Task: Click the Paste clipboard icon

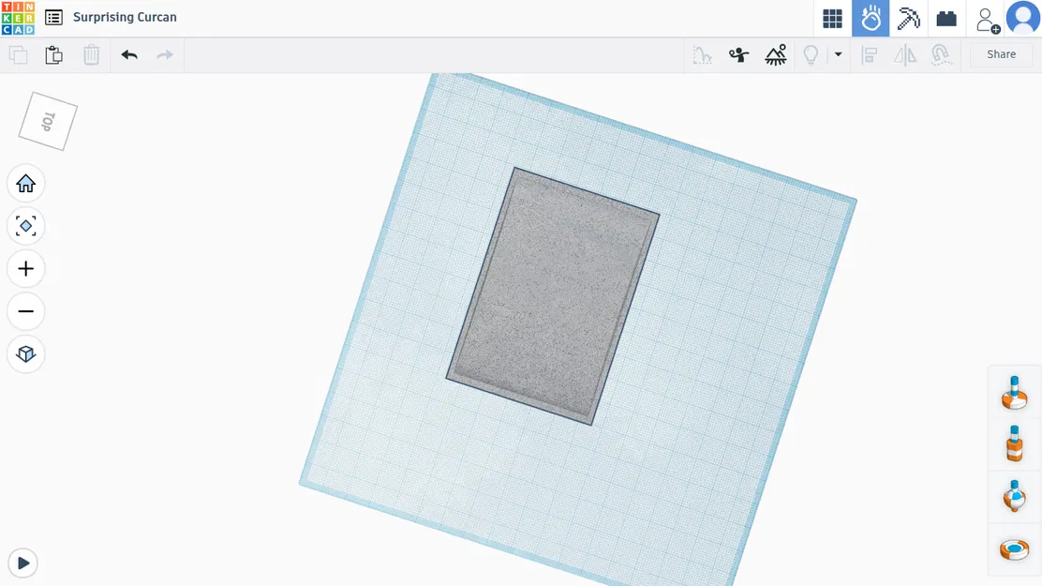Action: click(x=53, y=54)
